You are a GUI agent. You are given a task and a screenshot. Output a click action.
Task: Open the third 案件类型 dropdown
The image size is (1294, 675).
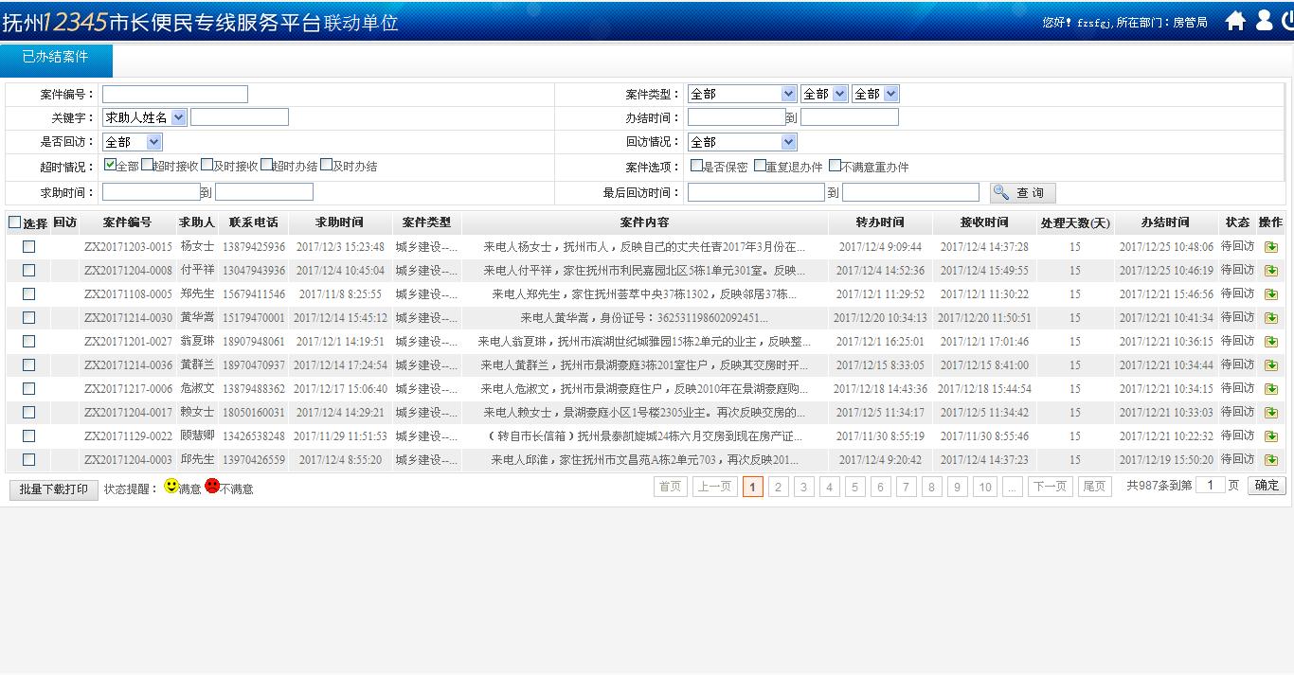pos(874,94)
